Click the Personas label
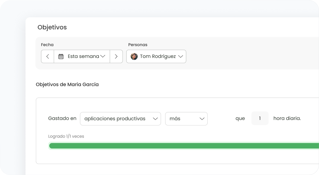This screenshot has height=175, width=319. point(138,45)
